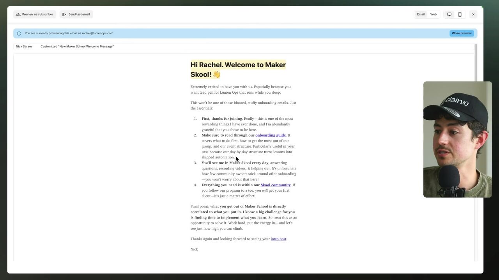
Task: Click the banner text previewing as rachel@lumenops.com
Action: (x=69, y=33)
